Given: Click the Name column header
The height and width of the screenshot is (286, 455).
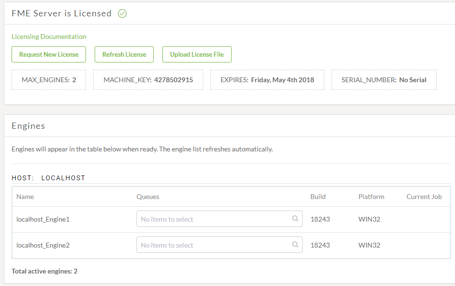Looking at the screenshot, I should (25, 197).
